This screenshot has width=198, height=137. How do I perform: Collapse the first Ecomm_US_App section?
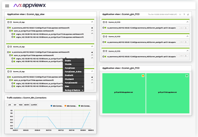click(x=92, y=22)
